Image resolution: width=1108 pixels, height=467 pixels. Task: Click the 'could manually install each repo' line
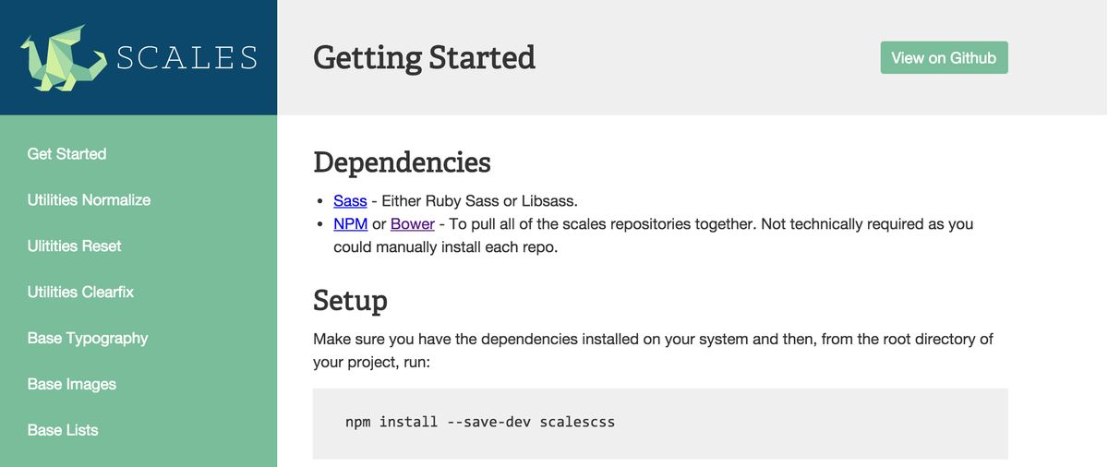(x=445, y=247)
